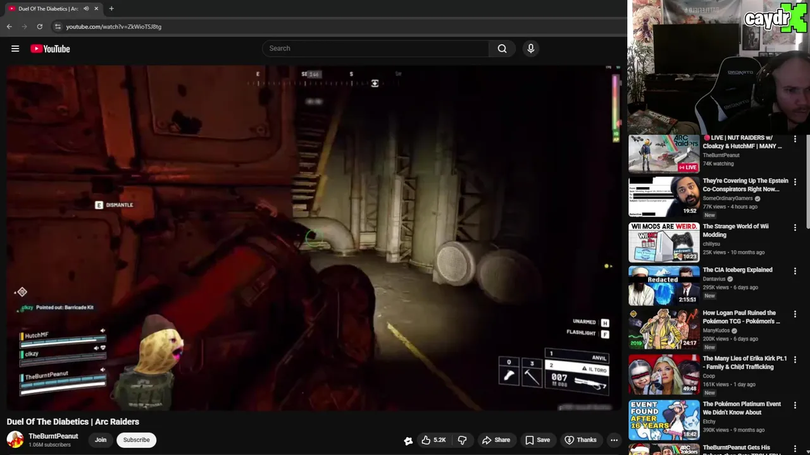Click the 'Duel Of The Diabetics | Arc Raiders' title

click(x=73, y=422)
